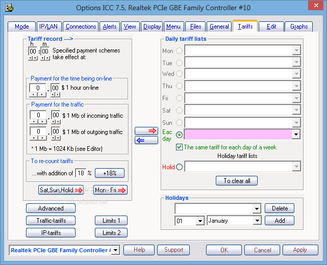The height and width of the screenshot is (265, 327).
Task: Decrease online hourly cents stepper
Action: (53, 95)
